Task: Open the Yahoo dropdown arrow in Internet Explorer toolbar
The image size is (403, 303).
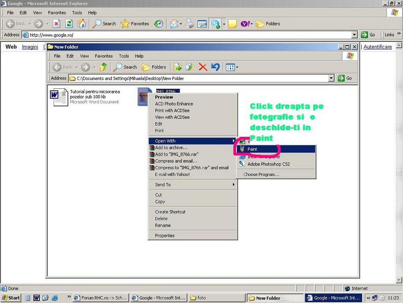Action: (252, 24)
